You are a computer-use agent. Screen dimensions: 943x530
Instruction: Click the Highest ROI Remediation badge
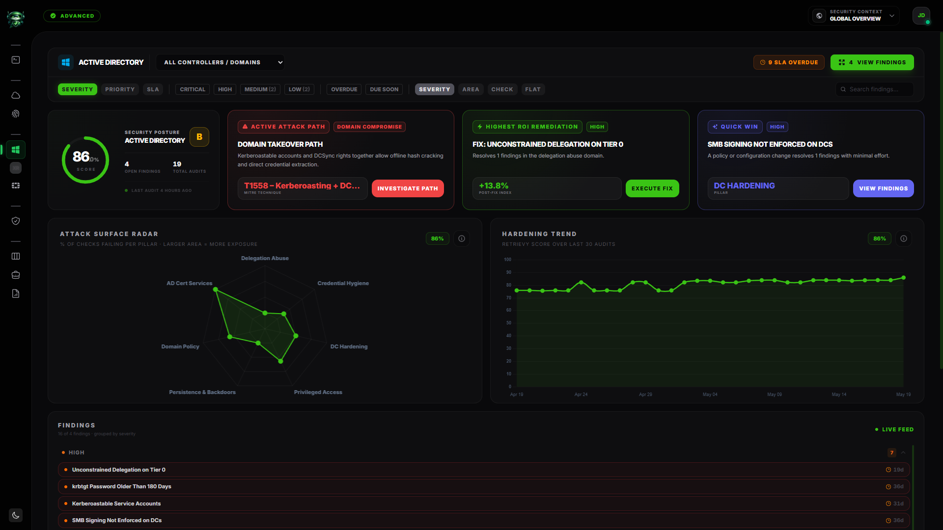pyautogui.click(x=527, y=127)
